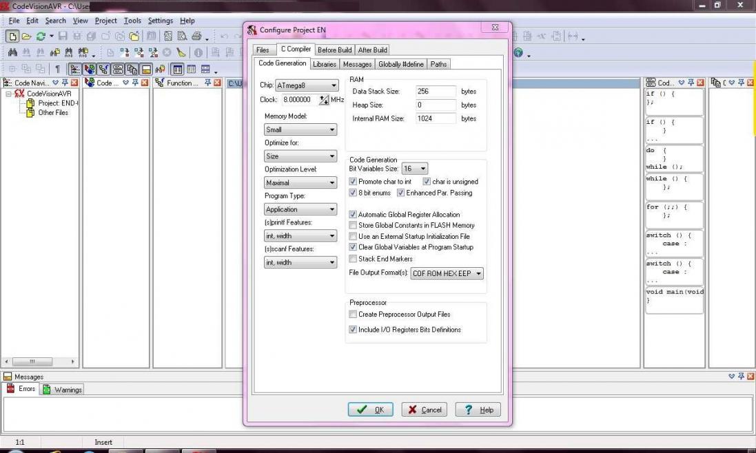Open the Optimization Level dropdown
Screen dimensions: 756x453
tap(300, 182)
